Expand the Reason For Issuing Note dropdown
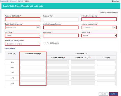121x96 pixels. pyautogui.click(x=23, y=44)
